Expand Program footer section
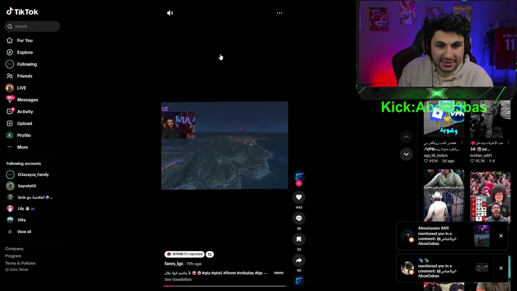 click(x=13, y=256)
